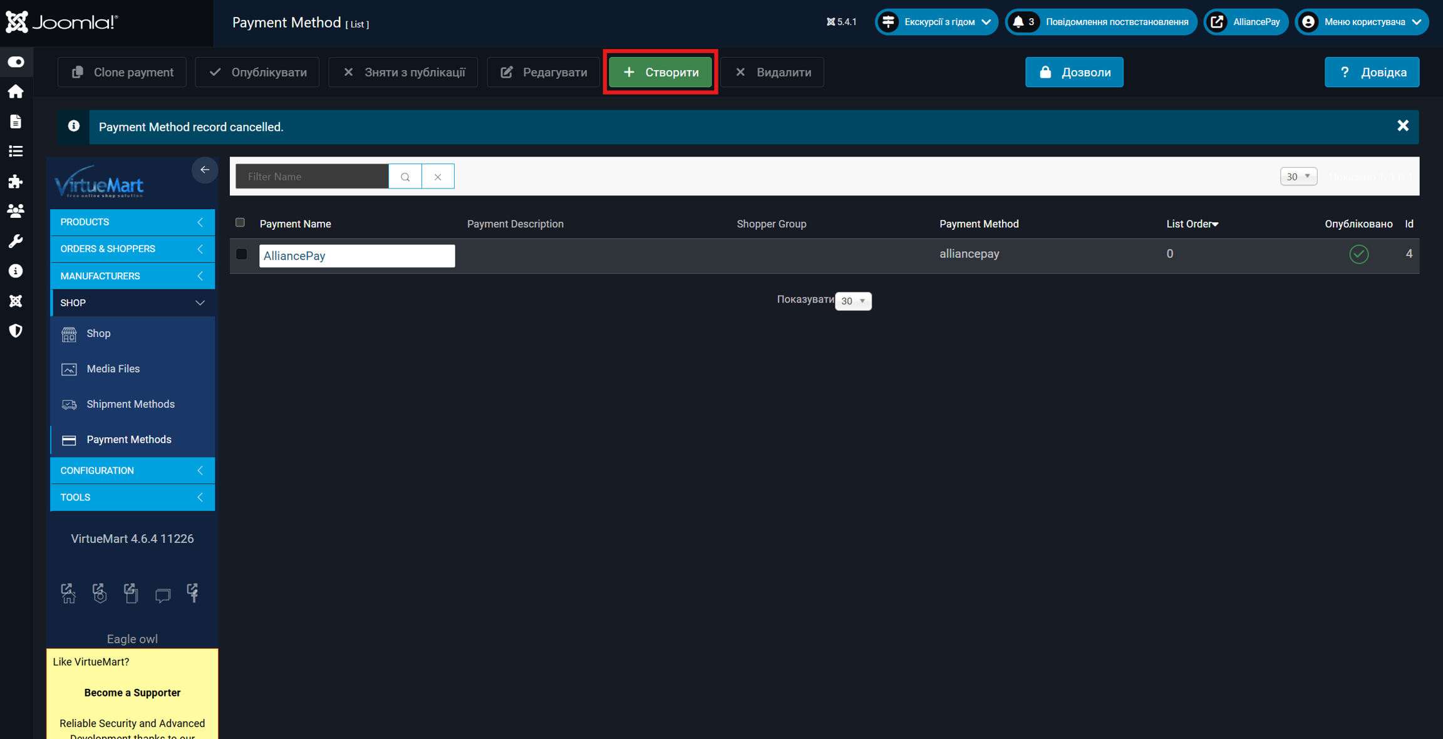The image size is (1443, 739).
Task: Open Media Files menu item
Action: coord(113,369)
